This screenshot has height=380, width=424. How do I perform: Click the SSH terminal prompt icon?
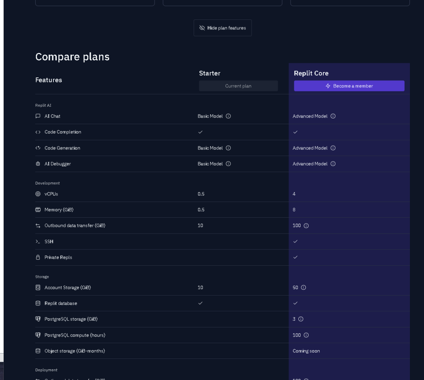tap(38, 241)
